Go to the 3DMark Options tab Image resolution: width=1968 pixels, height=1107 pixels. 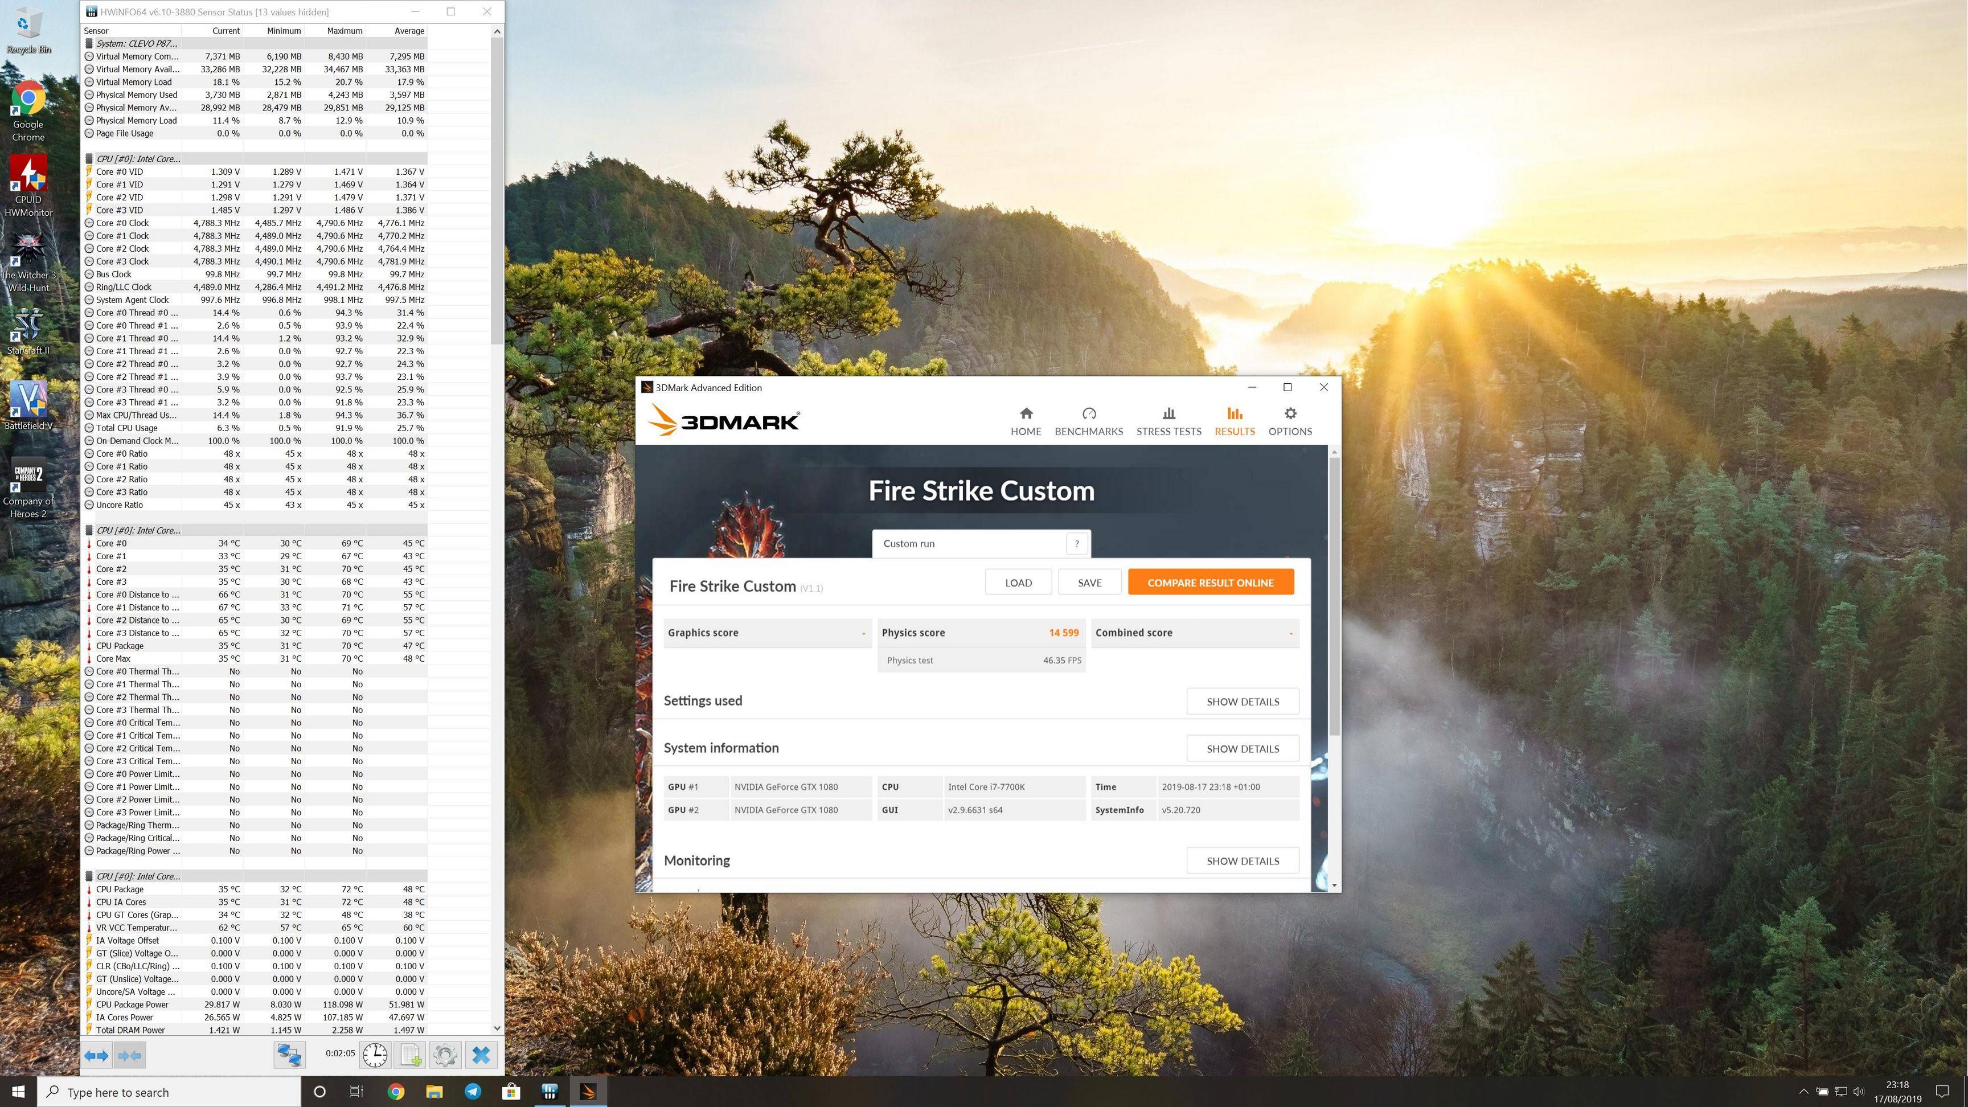[x=1290, y=421]
